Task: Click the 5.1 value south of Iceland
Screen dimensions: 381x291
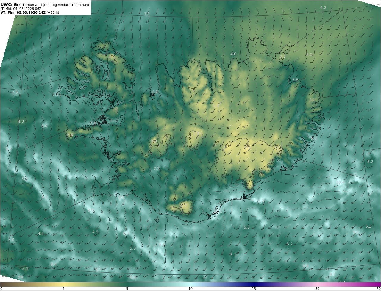Action: coord(233,255)
